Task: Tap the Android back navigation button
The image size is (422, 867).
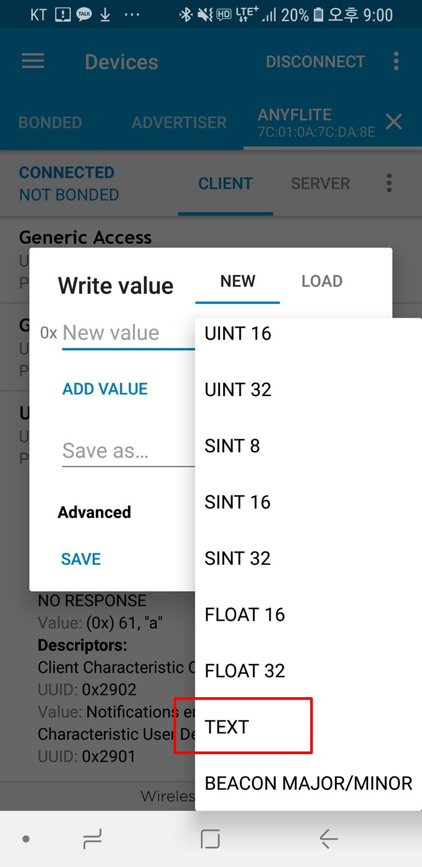Action: pyautogui.click(x=328, y=839)
